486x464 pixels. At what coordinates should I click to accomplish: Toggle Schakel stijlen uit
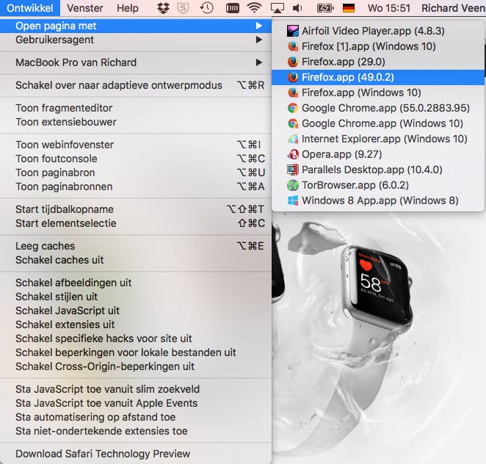pyautogui.click(x=136, y=297)
